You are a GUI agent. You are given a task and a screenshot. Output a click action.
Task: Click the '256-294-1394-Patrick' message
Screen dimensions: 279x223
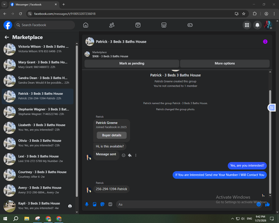(112, 189)
